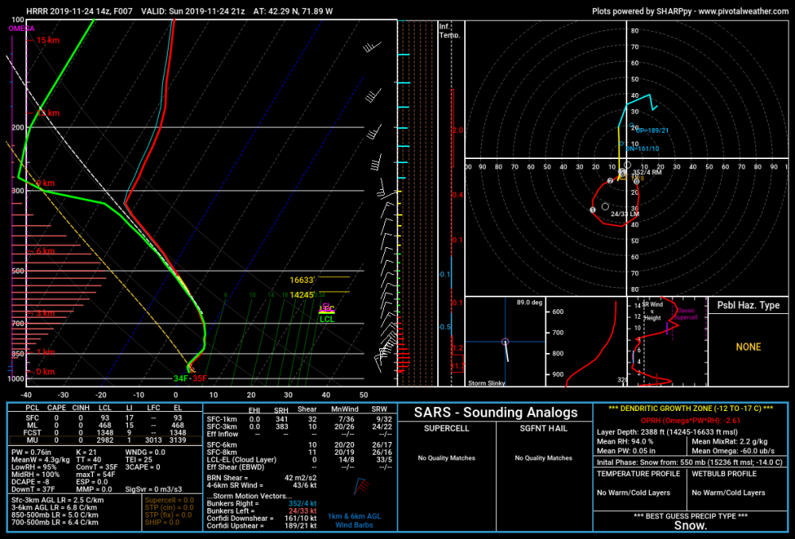Click the Mean Omega: -60.0 ub/s value

click(x=733, y=451)
